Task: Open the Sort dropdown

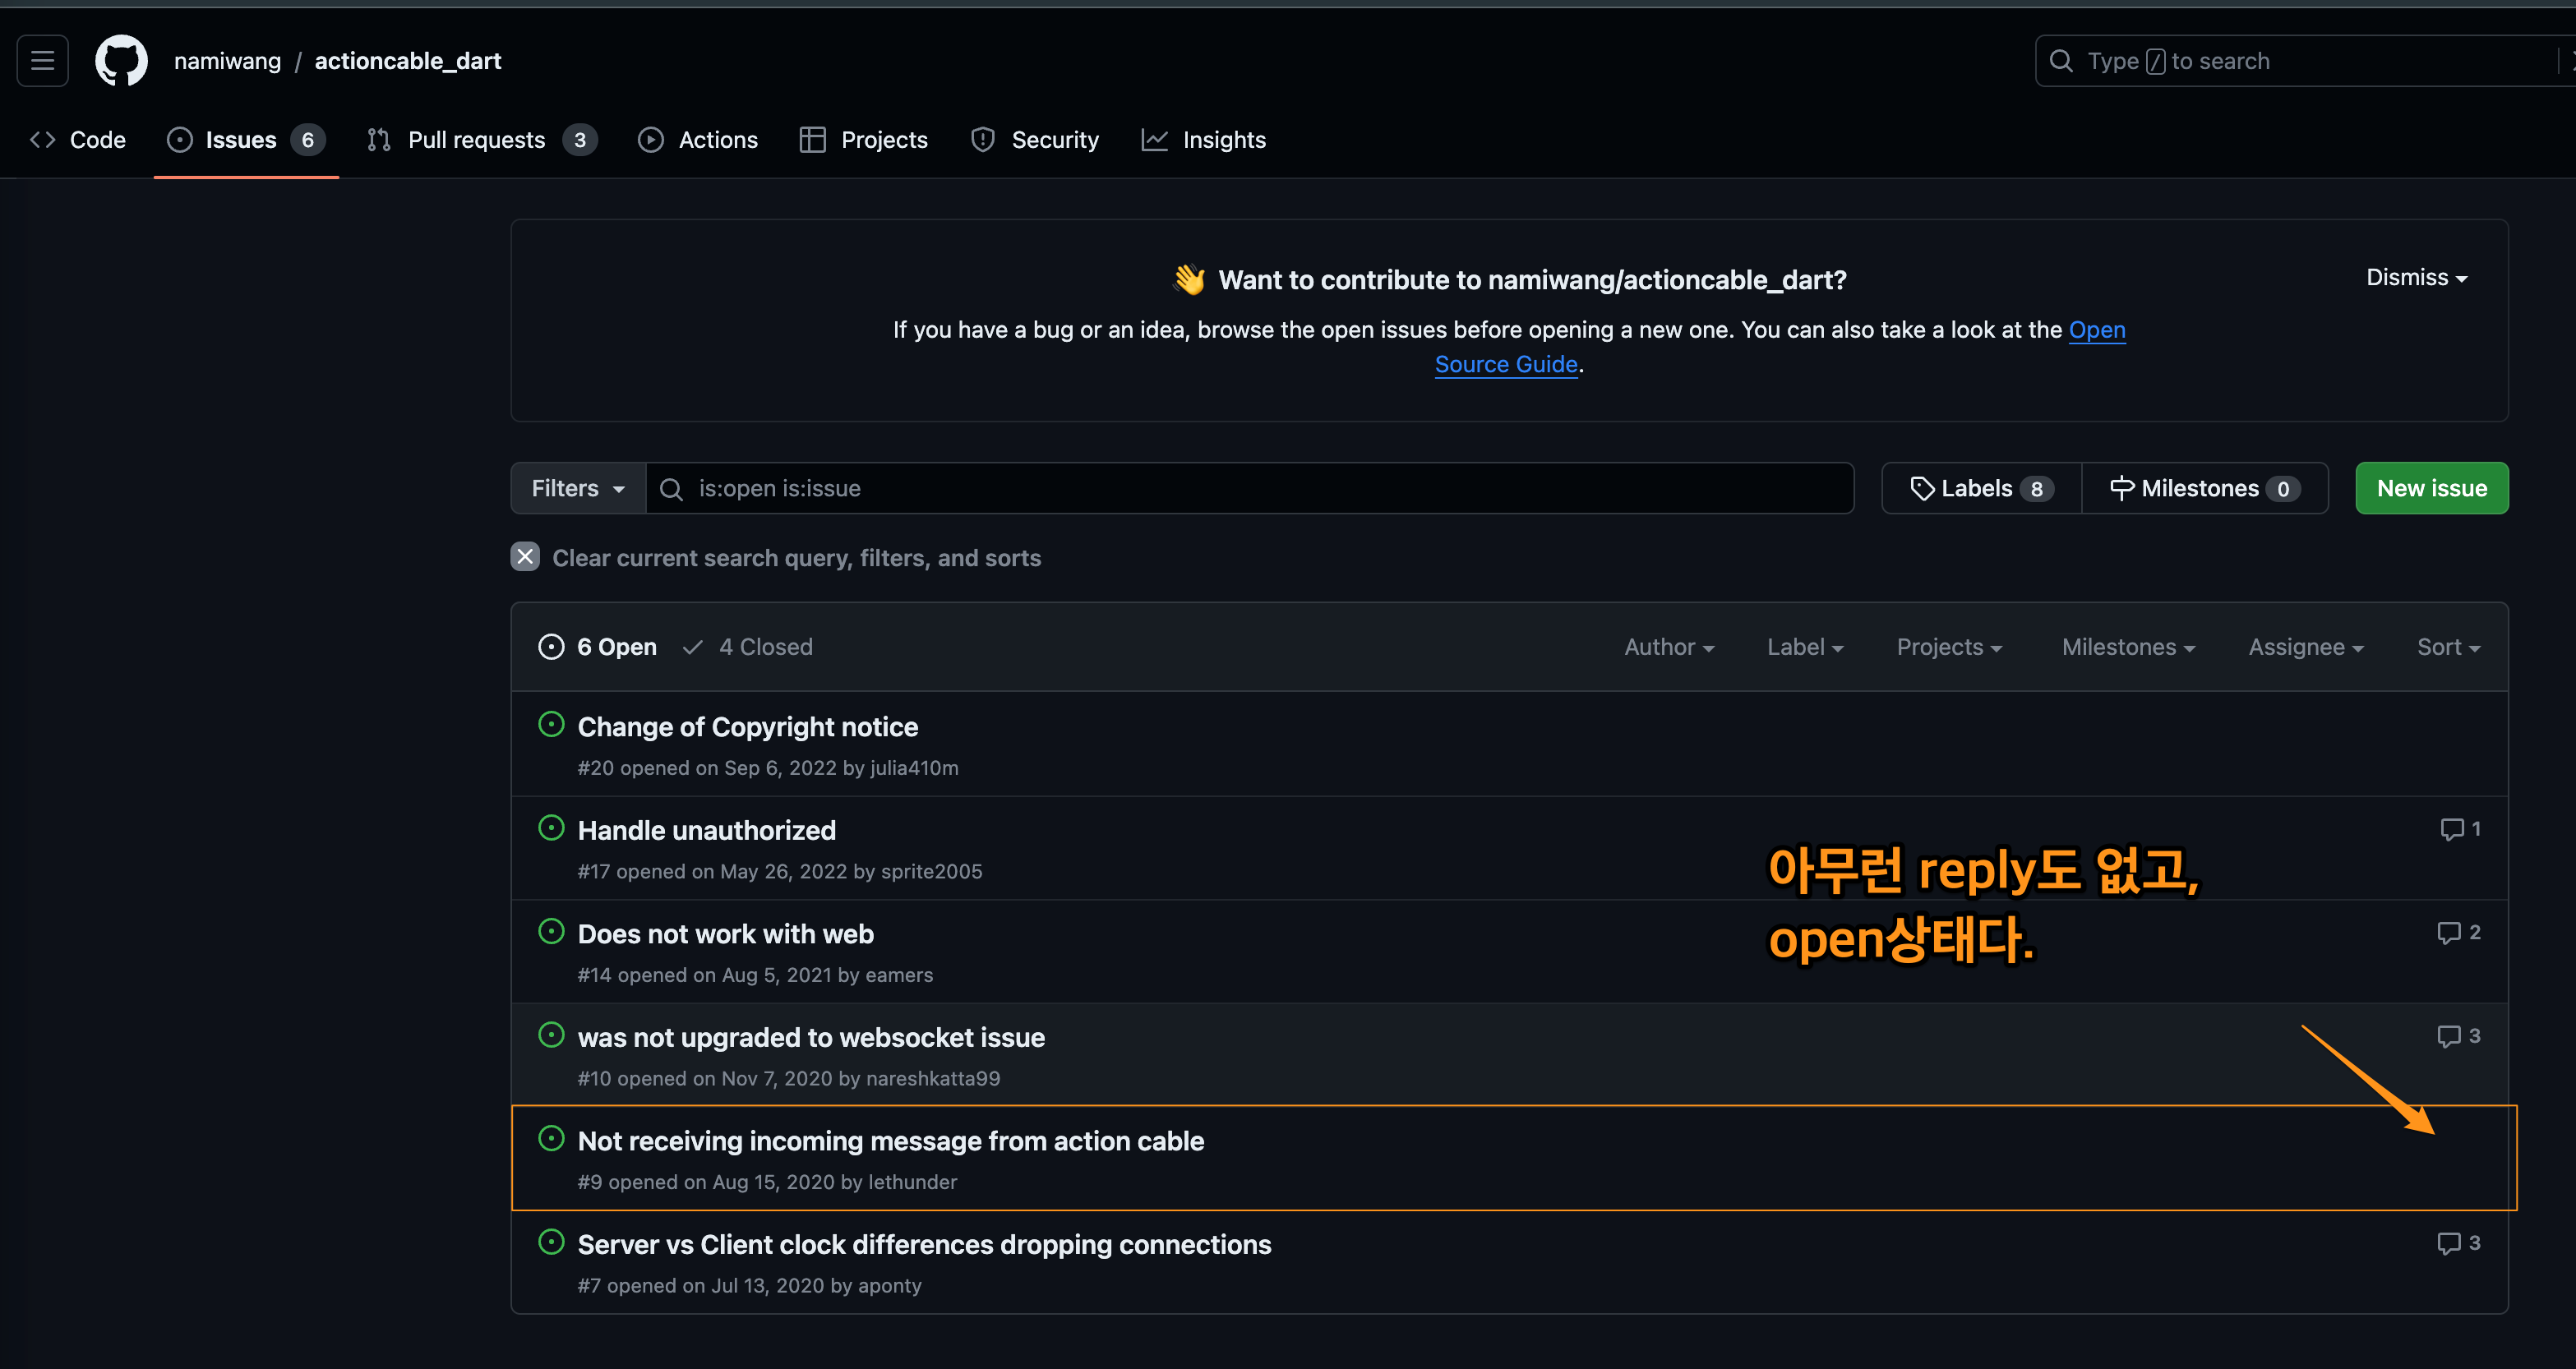Action: [x=2448, y=647]
